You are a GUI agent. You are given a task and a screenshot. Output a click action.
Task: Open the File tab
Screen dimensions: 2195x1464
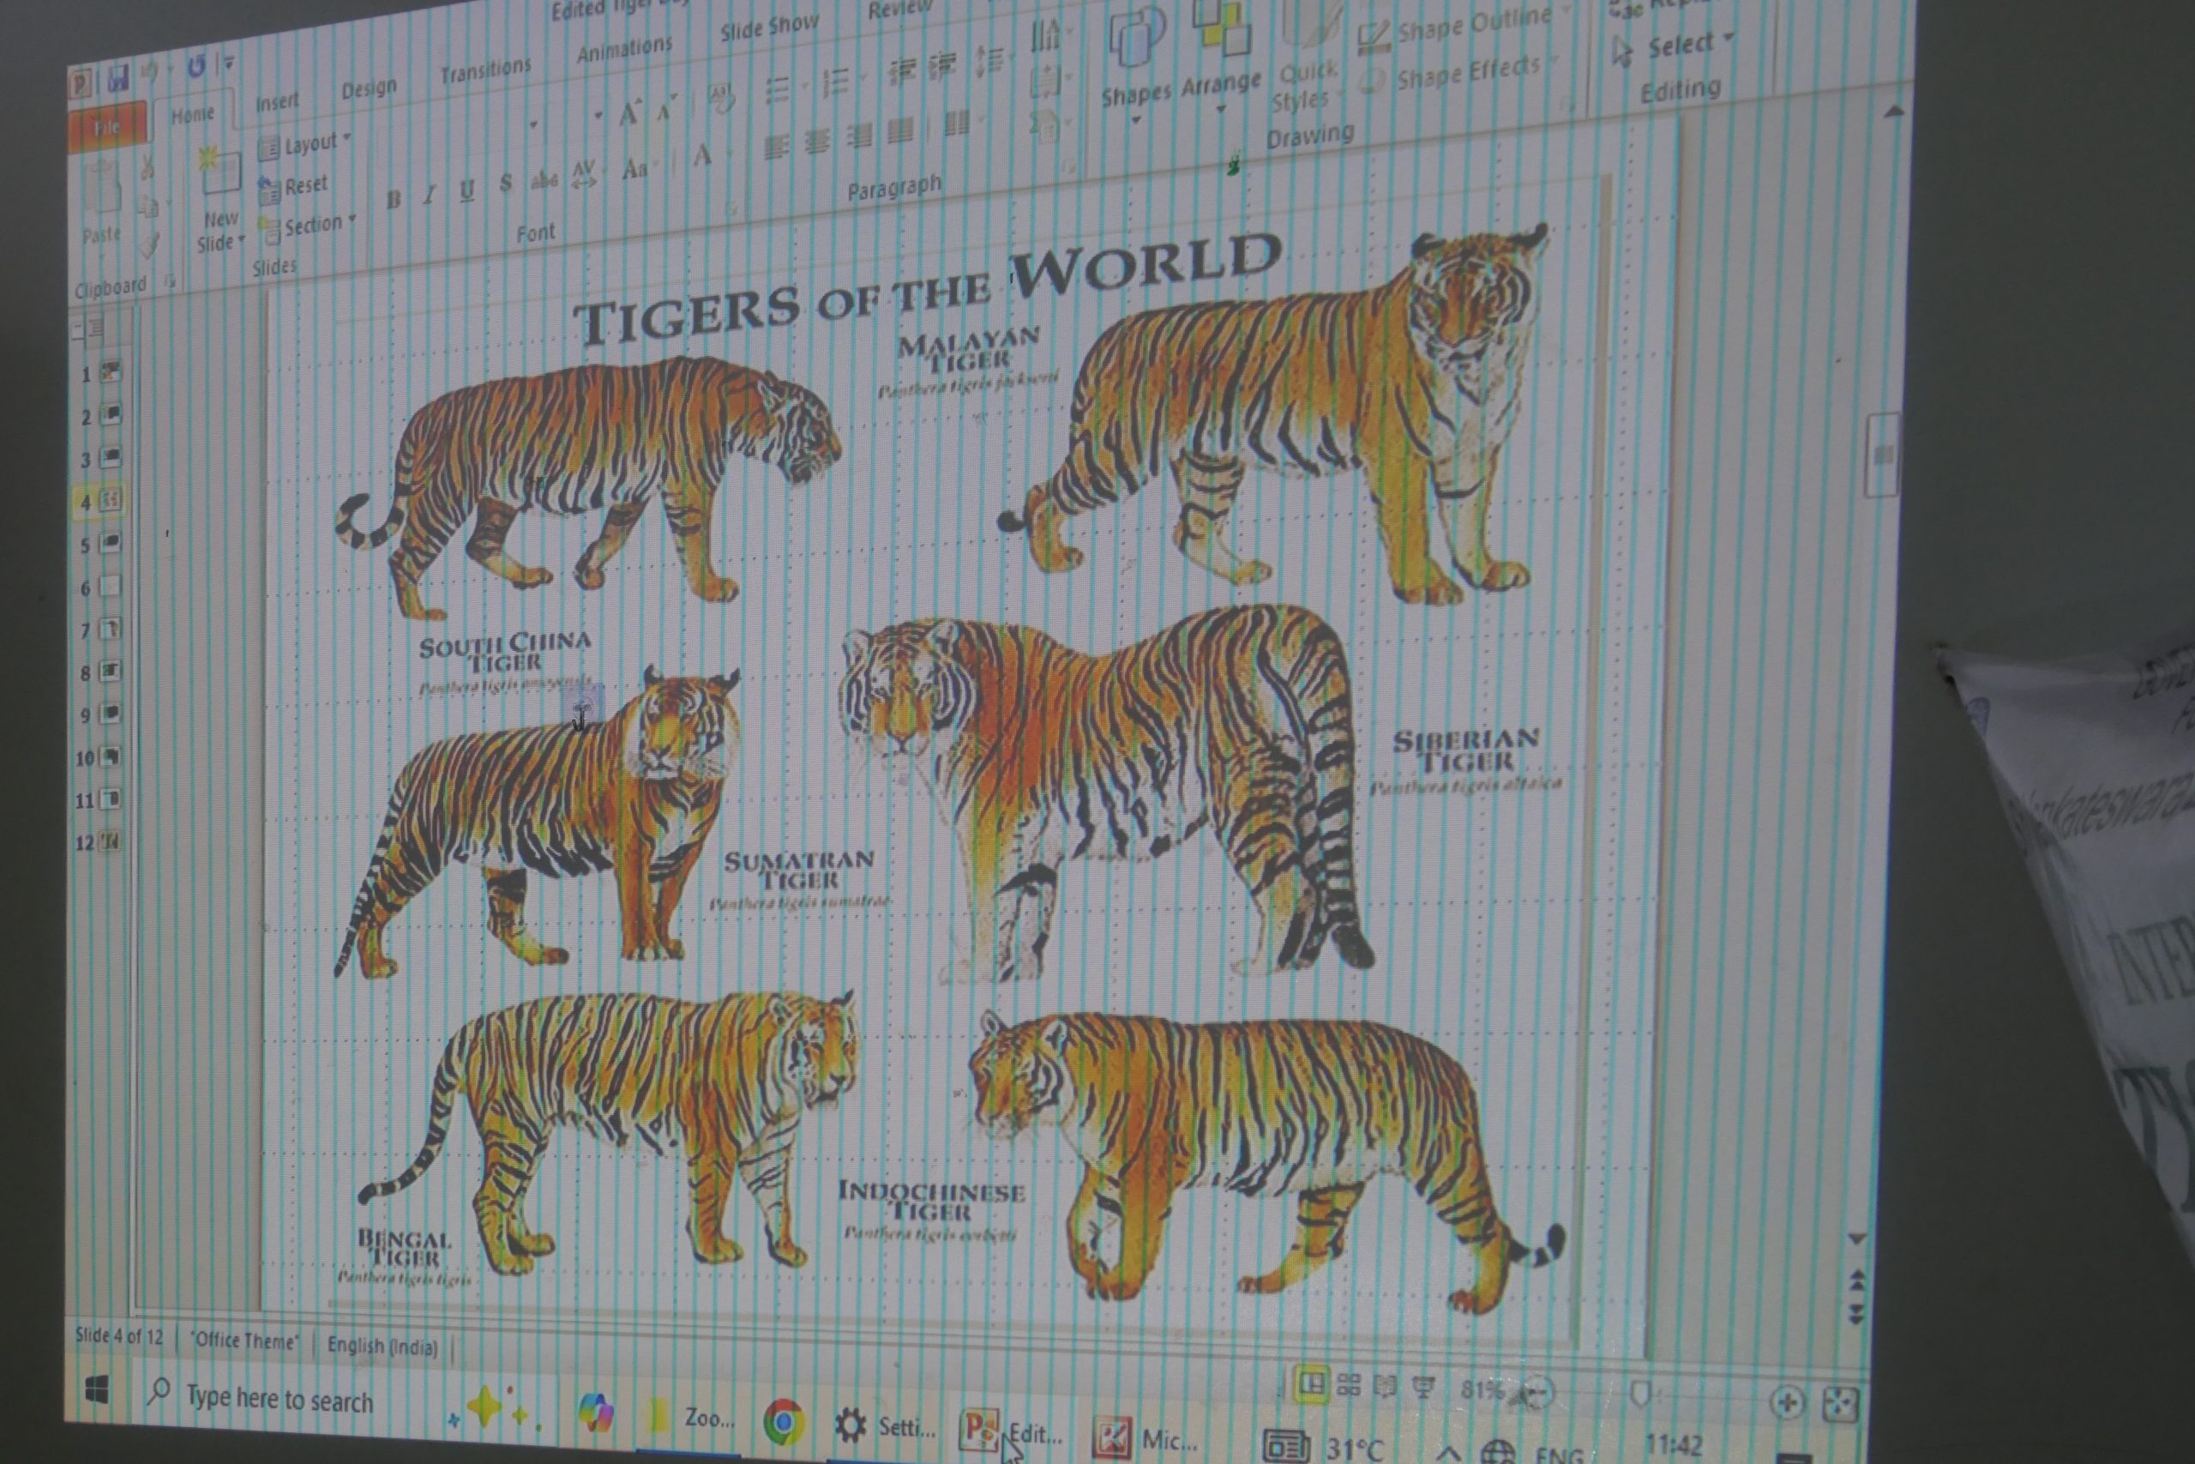[x=107, y=126]
